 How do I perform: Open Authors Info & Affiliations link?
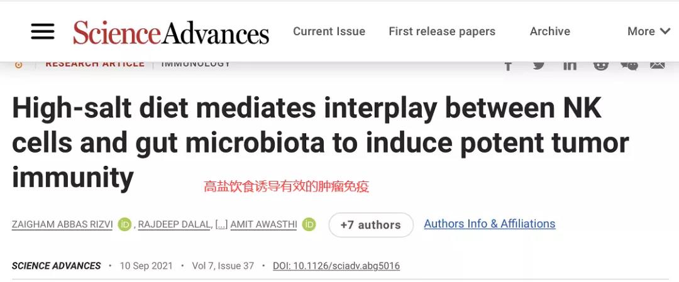(x=490, y=224)
